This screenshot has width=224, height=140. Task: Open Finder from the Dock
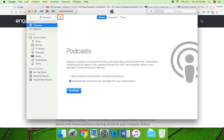tap(62, 133)
